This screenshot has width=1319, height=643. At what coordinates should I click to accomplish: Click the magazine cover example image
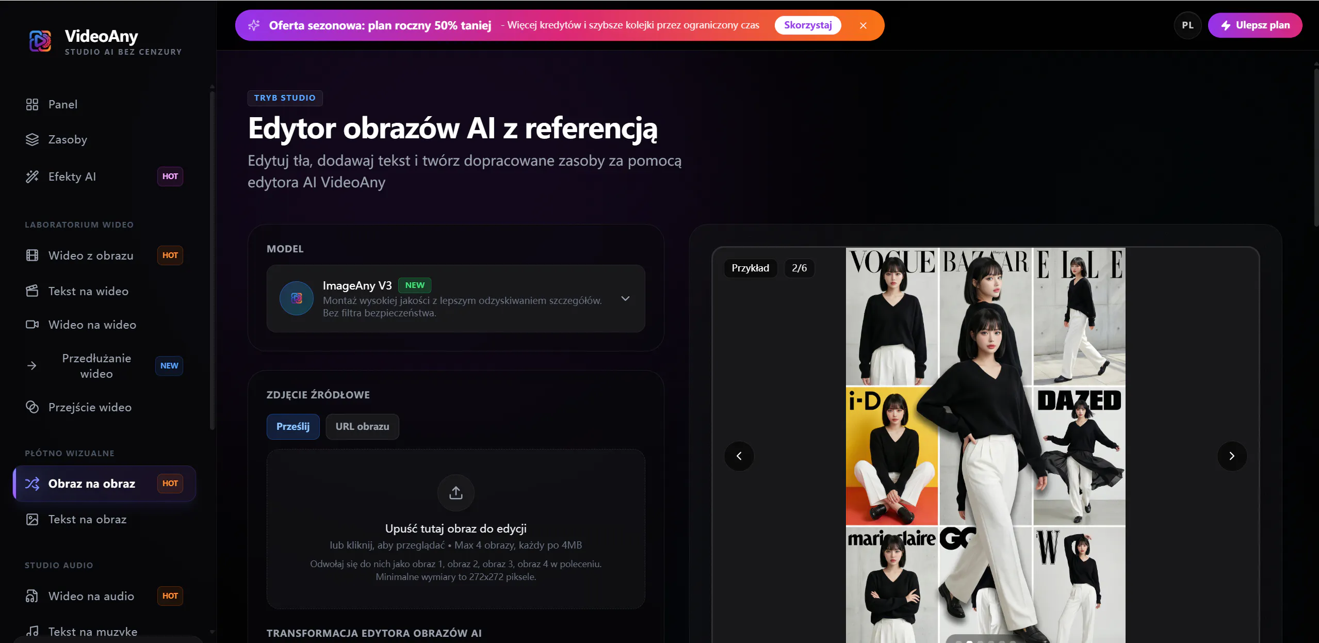click(985, 445)
